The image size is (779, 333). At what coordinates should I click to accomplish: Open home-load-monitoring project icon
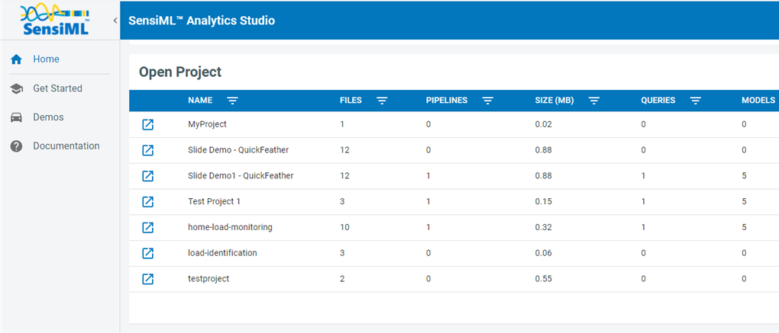click(147, 227)
